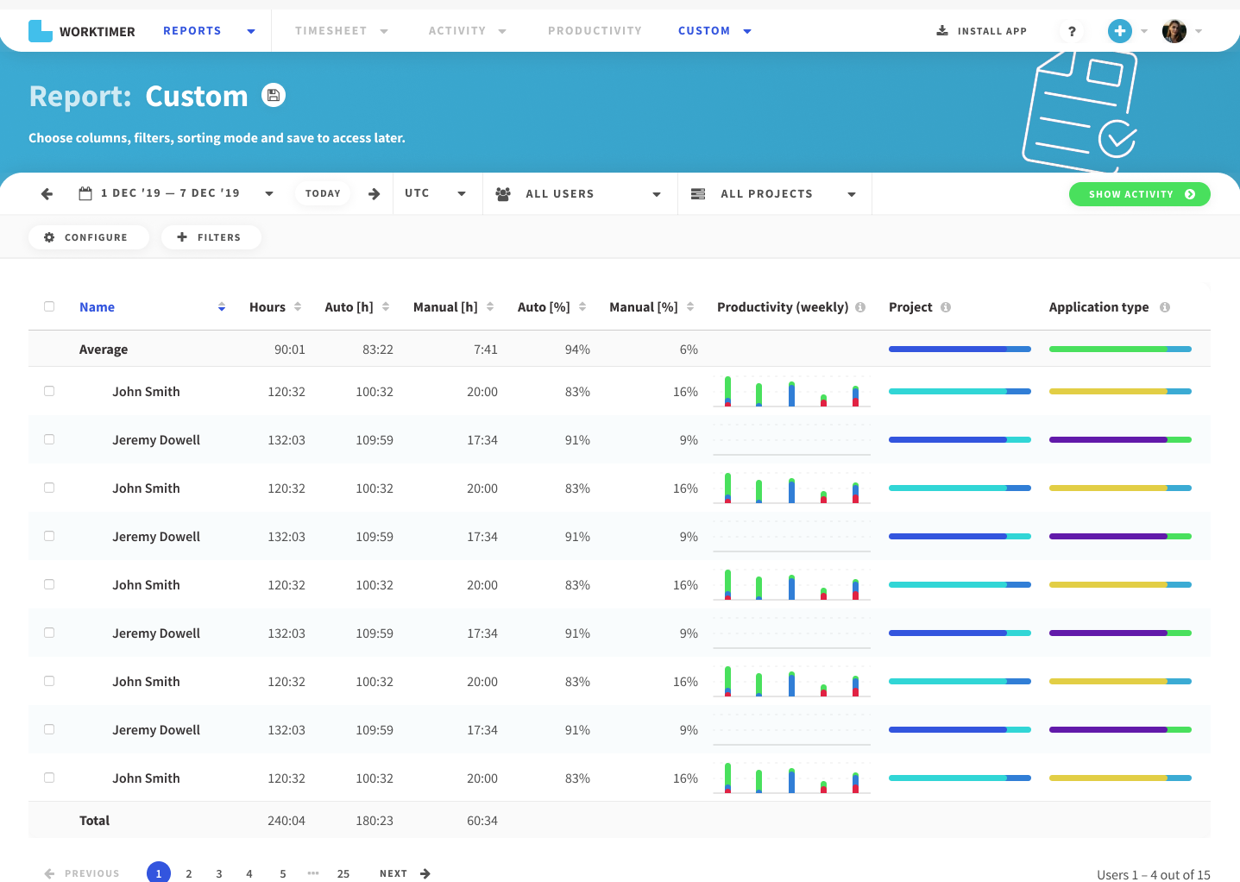Click the blue plus add icon
1240x882 pixels.
click(1119, 31)
